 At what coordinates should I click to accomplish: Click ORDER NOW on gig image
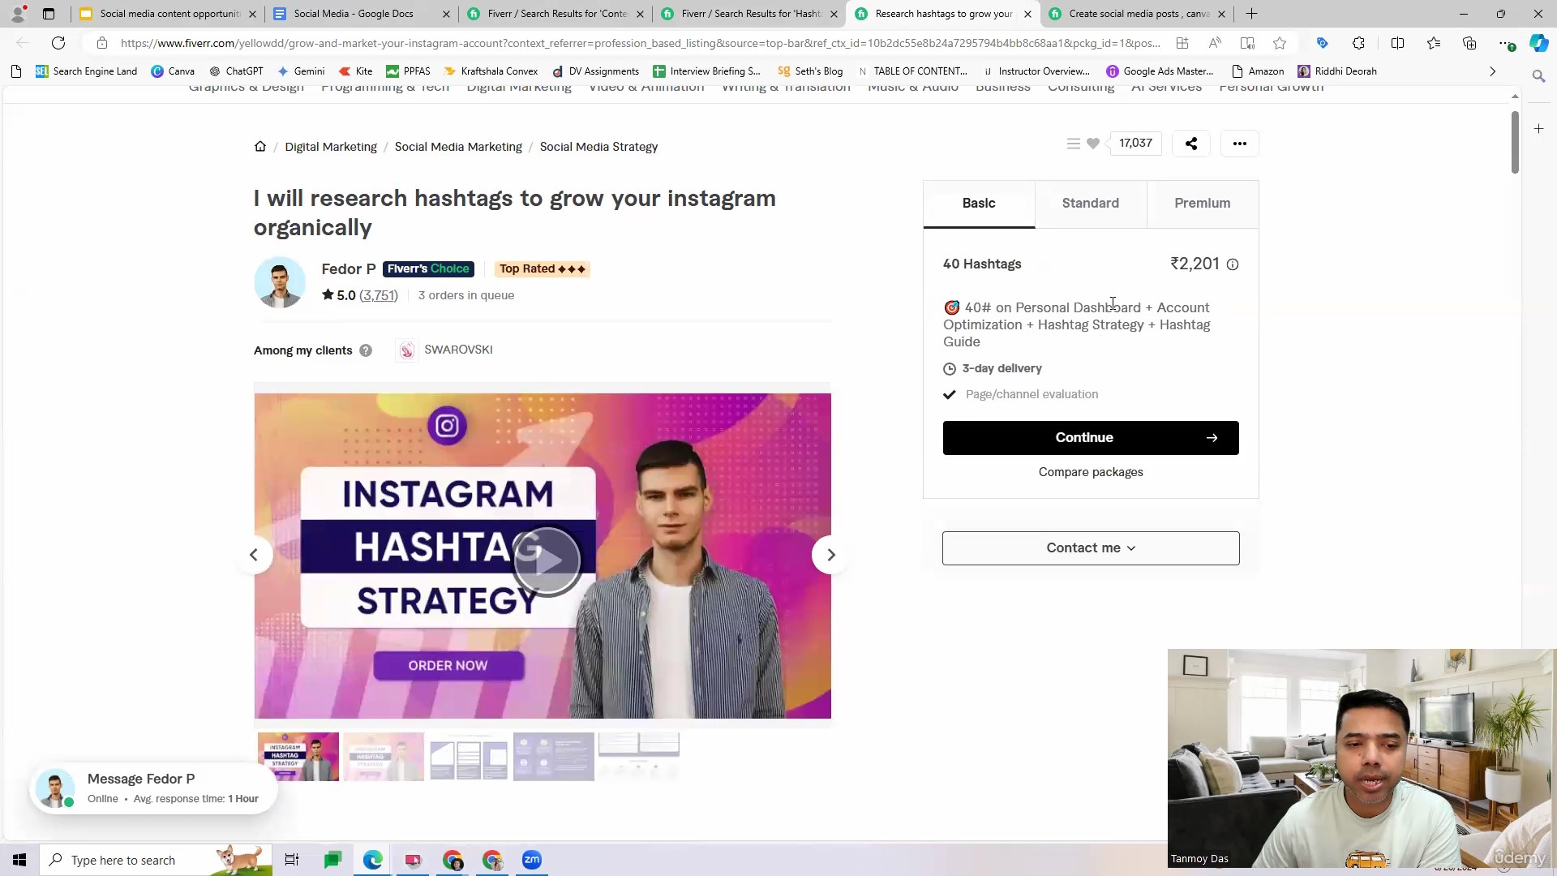tap(448, 666)
